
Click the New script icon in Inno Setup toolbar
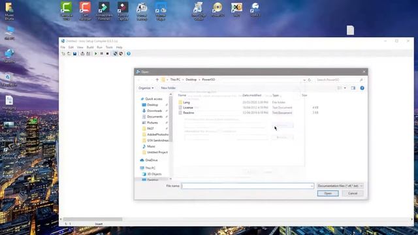pyautogui.click(x=63, y=54)
